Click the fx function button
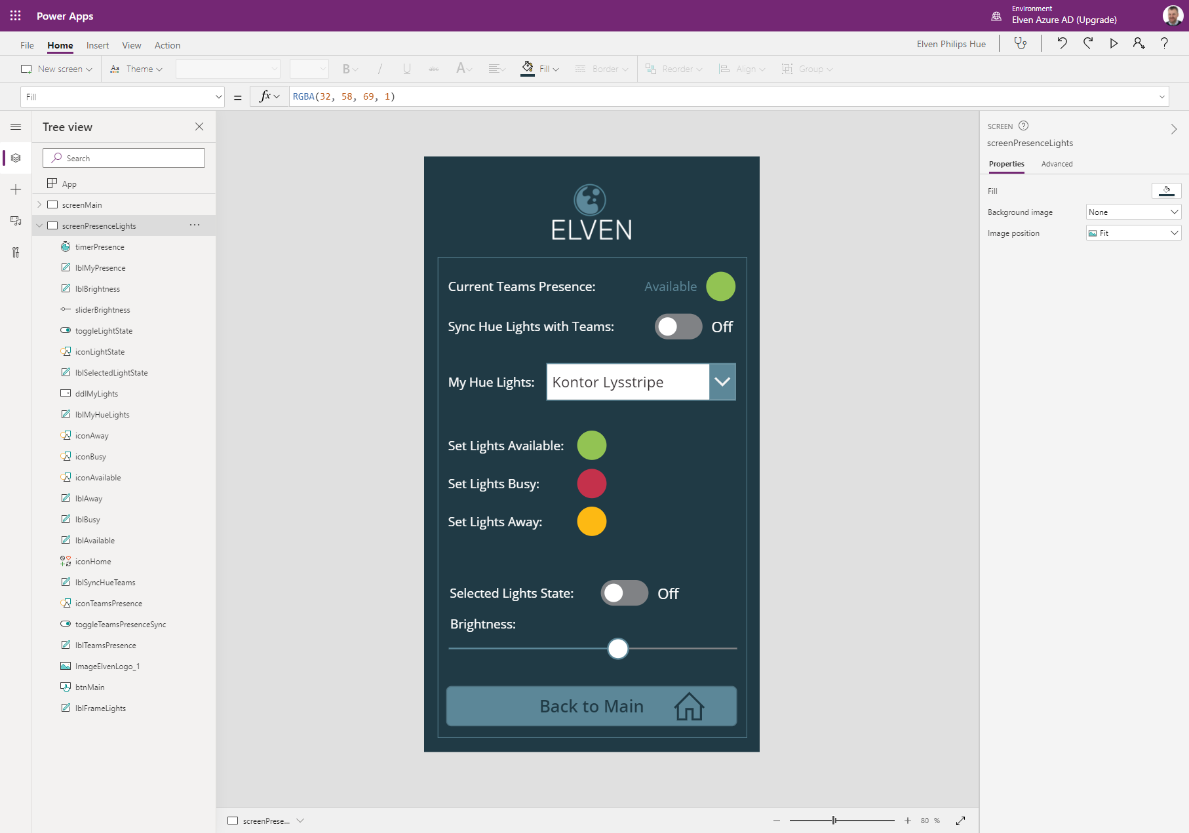The height and width of the screenshot is (833, 1189). [x=269, y=97]
